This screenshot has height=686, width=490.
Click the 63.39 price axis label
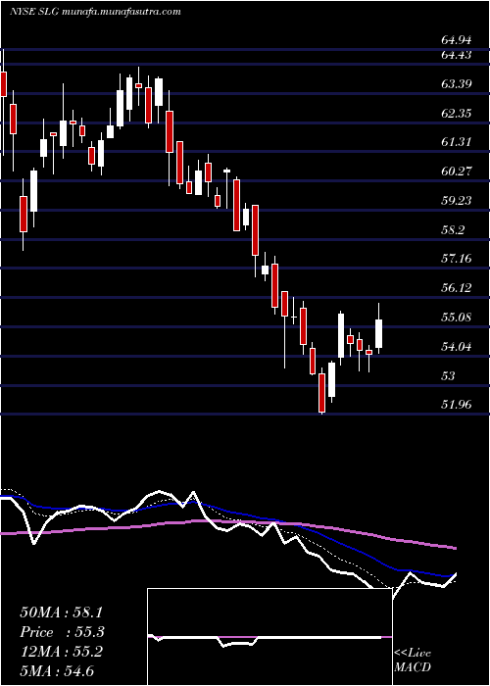[x=457, y=84]
